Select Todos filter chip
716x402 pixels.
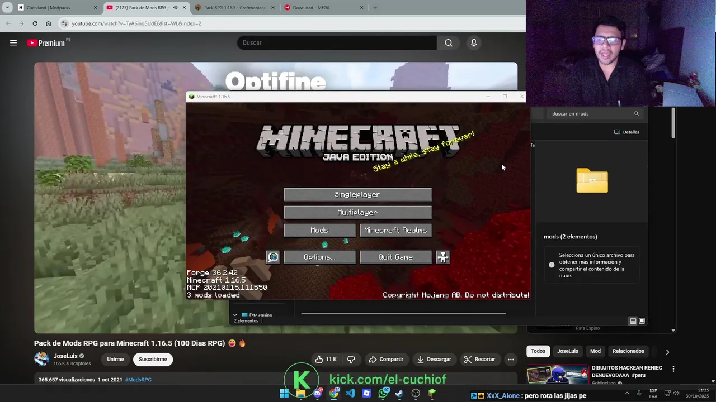tap(538, 351)
